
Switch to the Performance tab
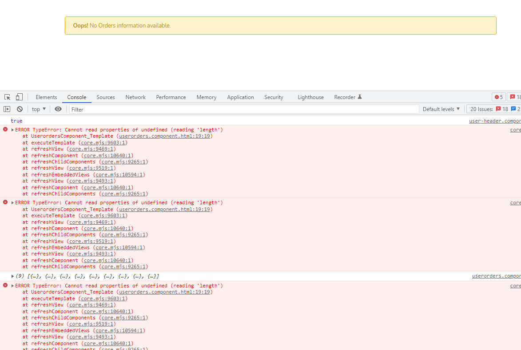click(x=171, y=97)
